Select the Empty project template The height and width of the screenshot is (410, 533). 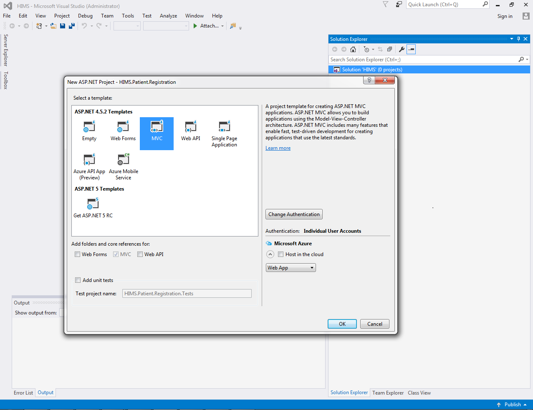[x=89, y=132]
